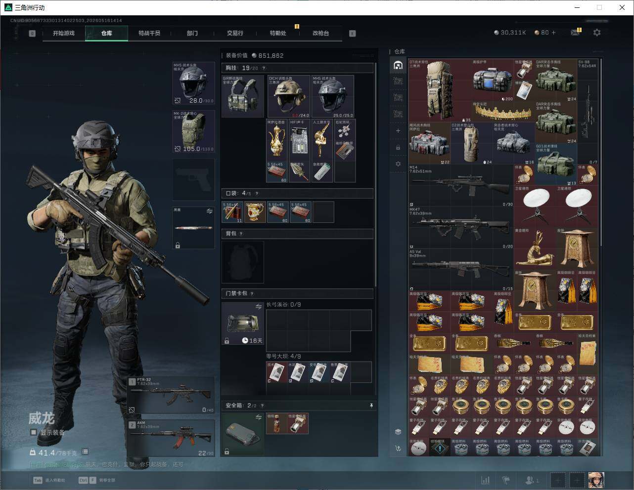Click the right tab navigation key icon
Screen dimensions: 634x490
coord(353,34)
